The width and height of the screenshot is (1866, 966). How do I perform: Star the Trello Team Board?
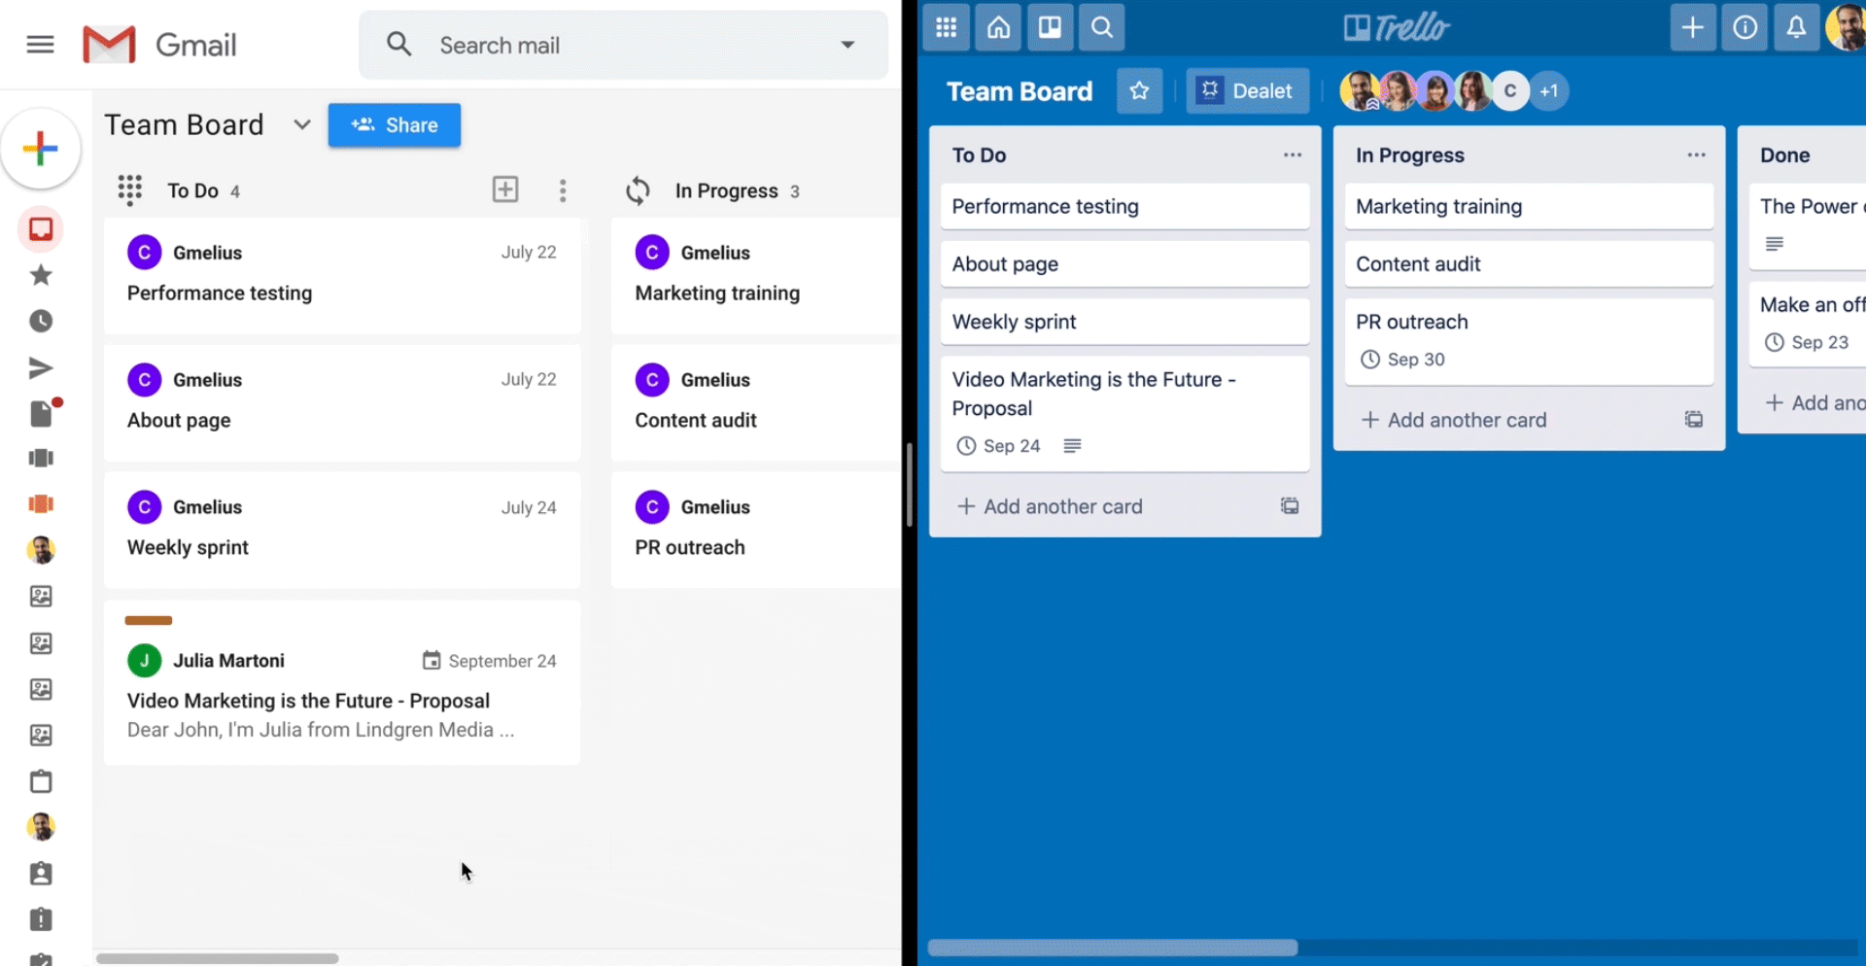click(x=1140, y=91)
